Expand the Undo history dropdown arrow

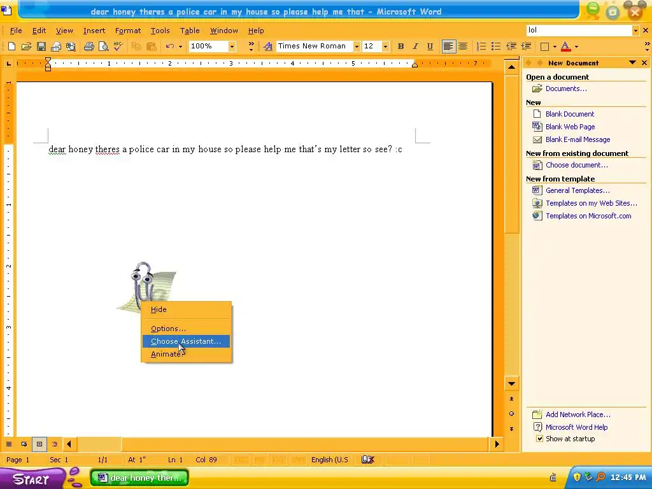click(x=180, y=46)
